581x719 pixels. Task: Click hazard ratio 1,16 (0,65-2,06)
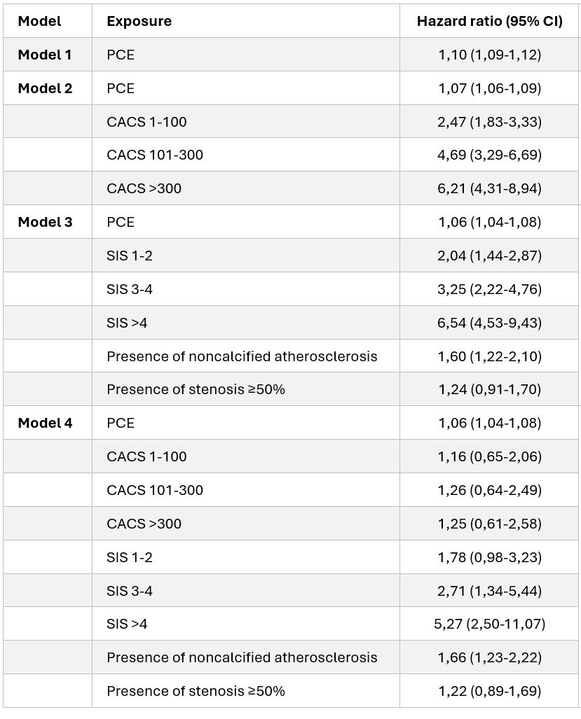coord(489,456)
